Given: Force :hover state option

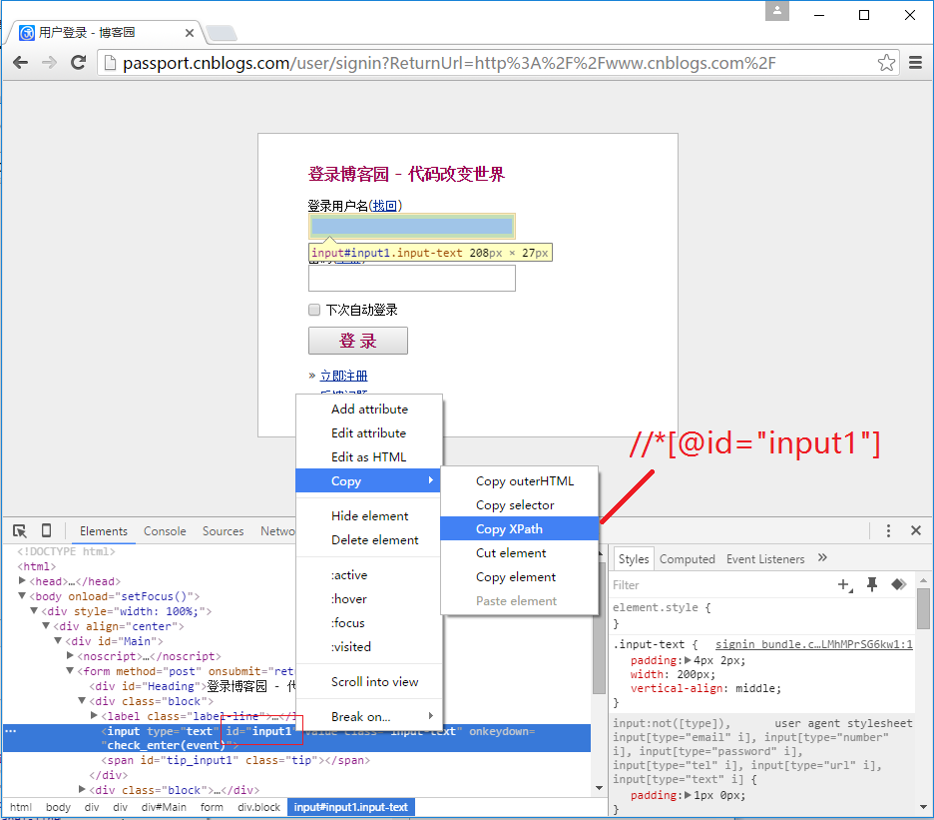Looking at the screenshot, I should pos(369,598).
